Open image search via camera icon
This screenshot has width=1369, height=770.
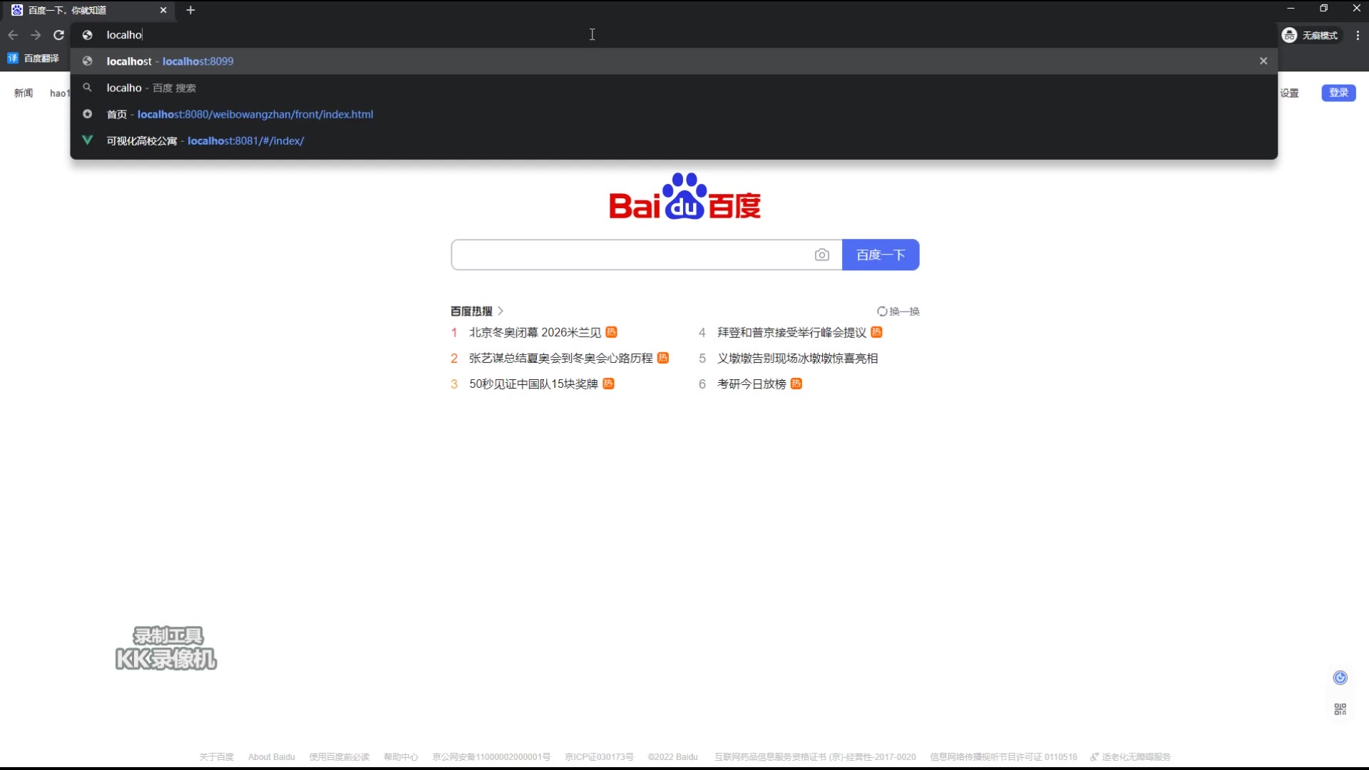pyautogui.click(x=822, y=255)
